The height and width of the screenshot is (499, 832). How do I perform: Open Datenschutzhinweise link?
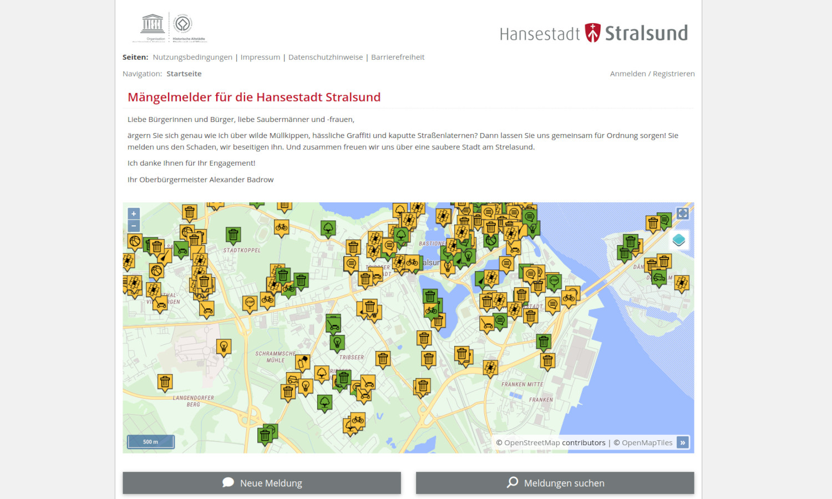[326, 57]
